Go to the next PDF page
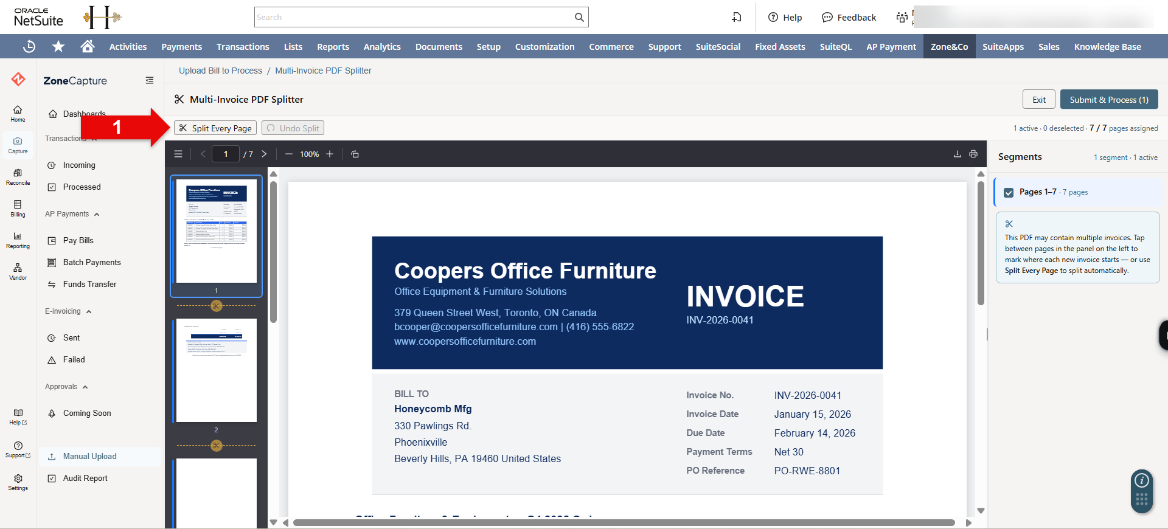This screenshot has width=1168, height=529. [x=264, y=154]
